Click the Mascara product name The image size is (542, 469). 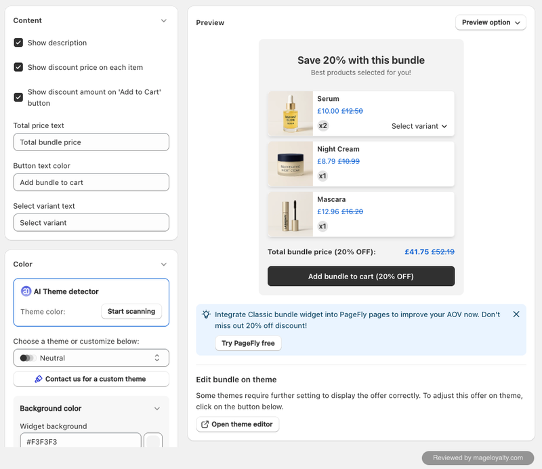pyautogui.click(x=331, y=199)
